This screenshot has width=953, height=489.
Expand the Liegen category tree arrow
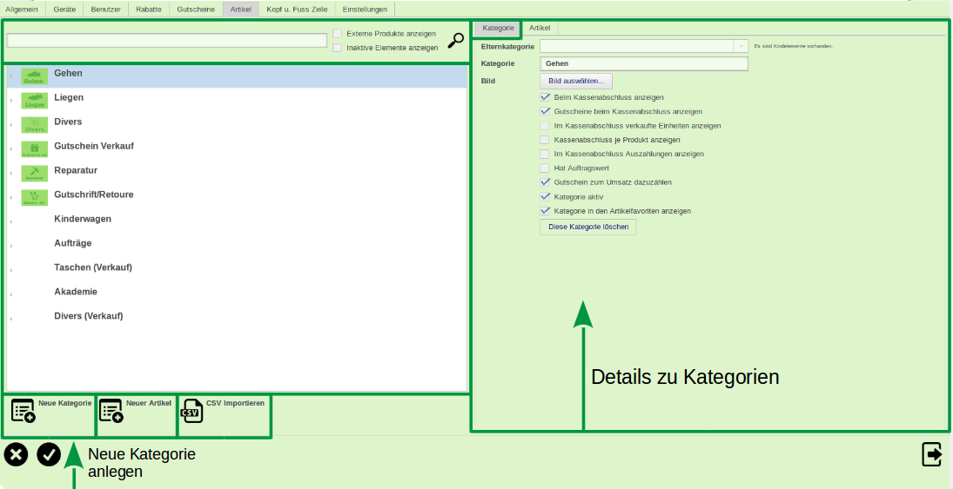11,102
